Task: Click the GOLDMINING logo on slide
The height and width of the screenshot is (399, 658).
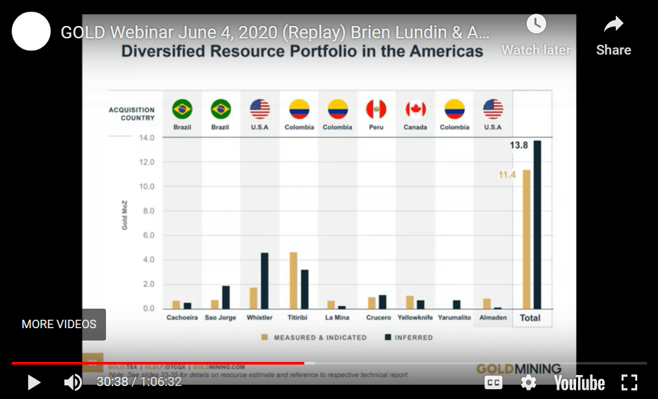Action: point(519,369)
